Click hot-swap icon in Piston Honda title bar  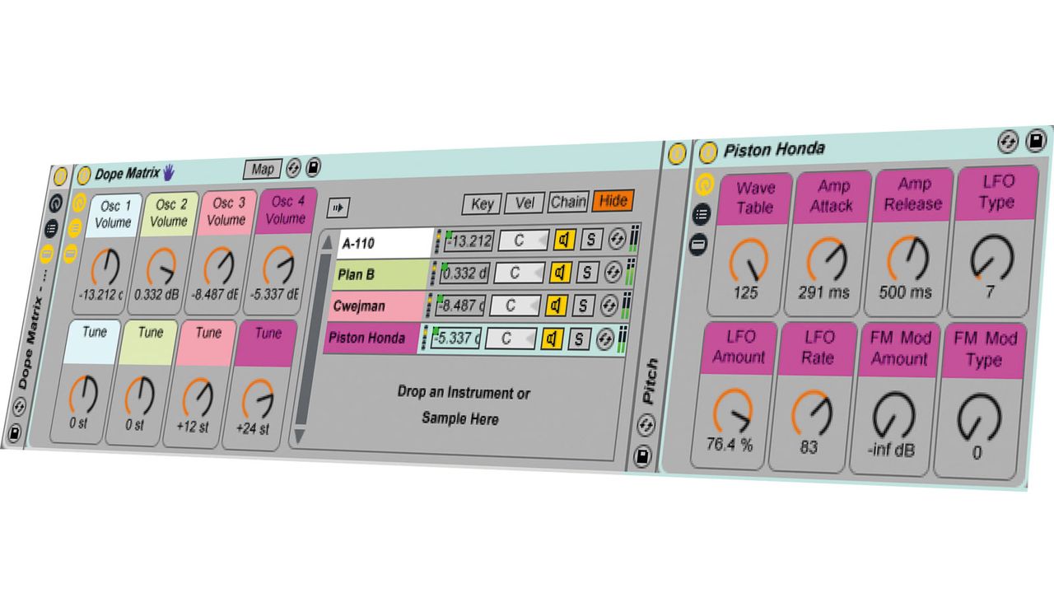pos(1009,141)
